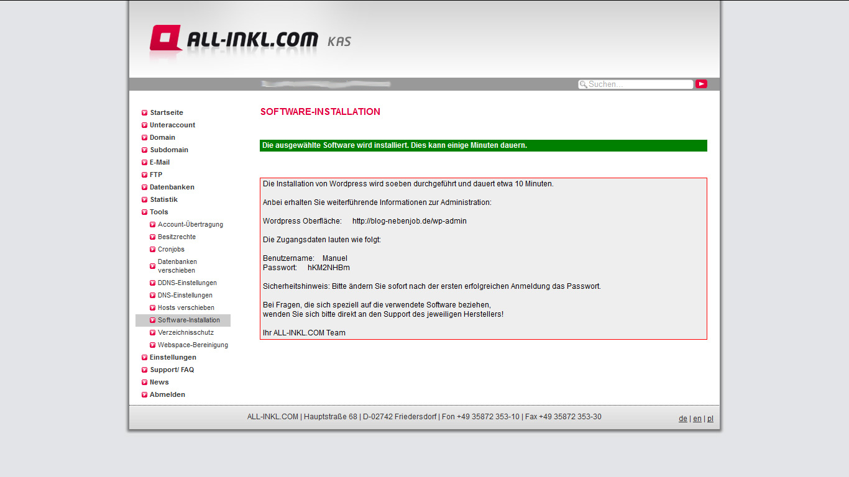Viewport: 849px width, 477px height.
Task: Click the red arrow icon beside Statistik
Action: [x=144, y=200]
